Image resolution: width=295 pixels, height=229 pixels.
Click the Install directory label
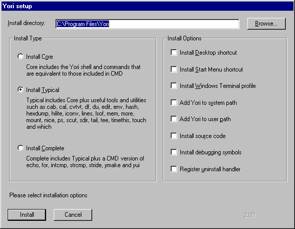[x=26, y=23]
